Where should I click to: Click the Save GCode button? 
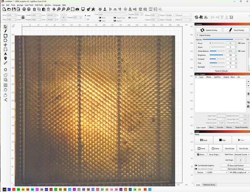pos(229,149)
